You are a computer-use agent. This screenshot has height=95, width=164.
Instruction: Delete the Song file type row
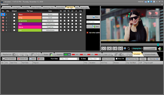[x=3, y=18]
